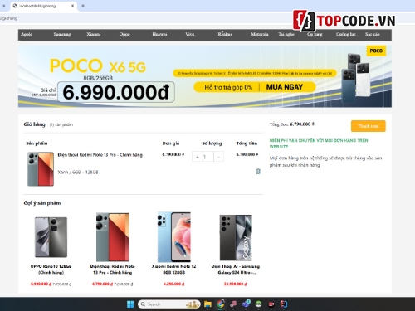Screen dimensions: 415x311
Task: Open the Samsung menu category
Action: (x=62, y=34)
